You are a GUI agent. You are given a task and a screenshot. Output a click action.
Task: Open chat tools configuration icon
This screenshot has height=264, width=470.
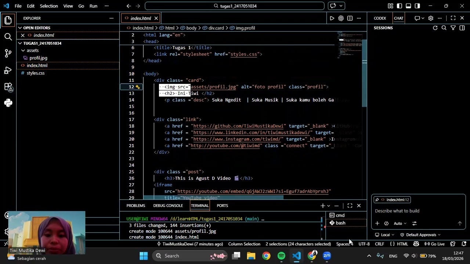(415, 223)
